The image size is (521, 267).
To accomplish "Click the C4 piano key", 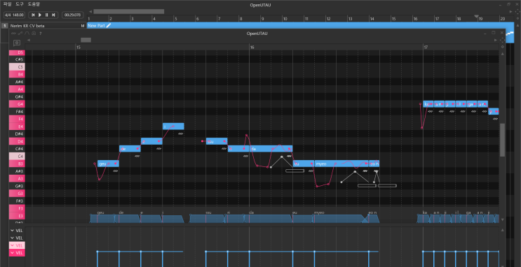I will click(17, 157).
